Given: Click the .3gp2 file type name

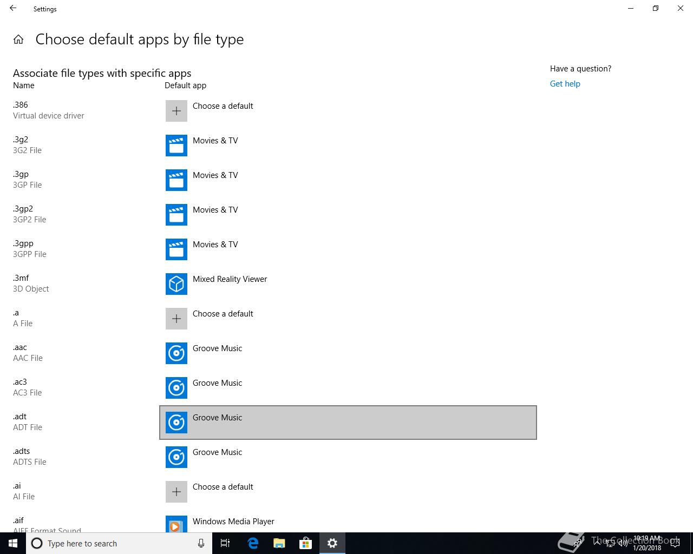Looking at the screenshot, I should coord(23,209).
